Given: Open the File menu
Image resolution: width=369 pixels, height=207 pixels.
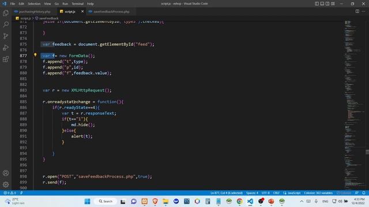Looking at the screenshot, I should tap(13, 4).
